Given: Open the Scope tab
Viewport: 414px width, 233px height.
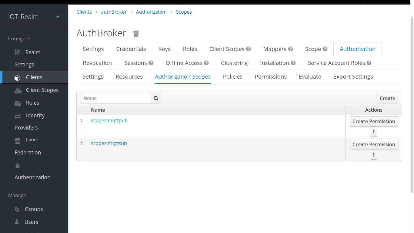Looking at the screenshot, I should coord(313,49).
